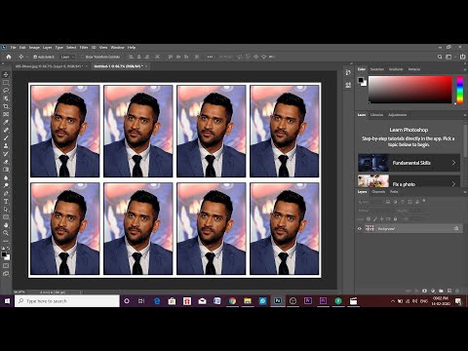Click the hue spectrum slider in Color panel

tap(459, 90)
